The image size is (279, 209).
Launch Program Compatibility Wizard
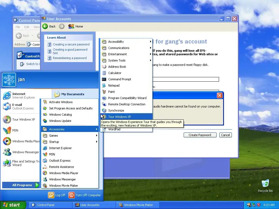point(126,98)
